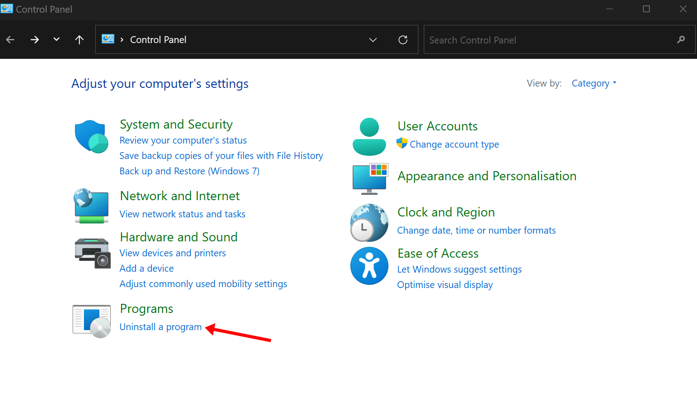The width and height of the screenshot is (697, 408).
Task: Open Hardware and Sound category
Action: pyautogui.click(x=179, y=237)
